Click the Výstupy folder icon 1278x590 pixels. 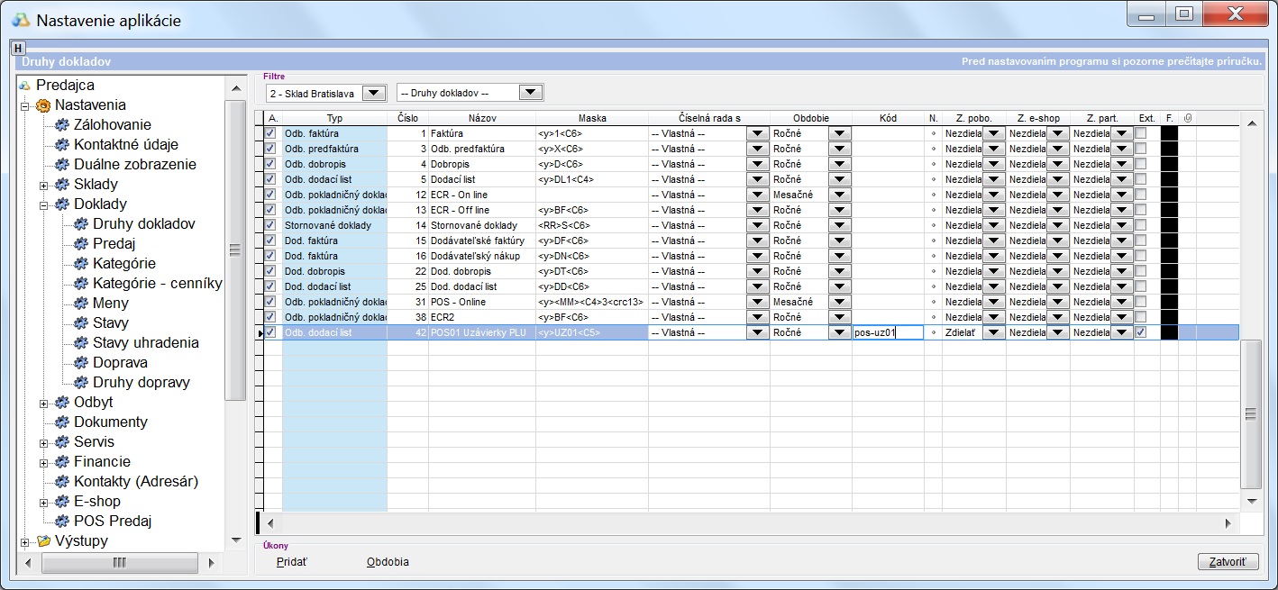tap(42, 541)
